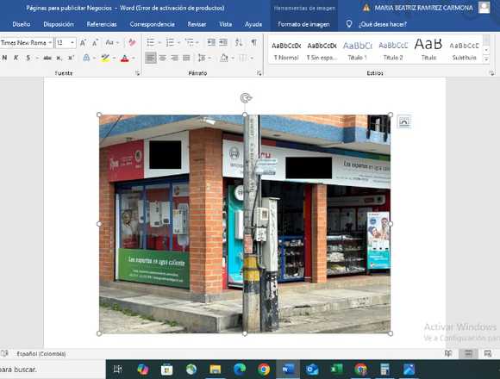
Task: Click the bullet list icon
Action: (151, 42)
